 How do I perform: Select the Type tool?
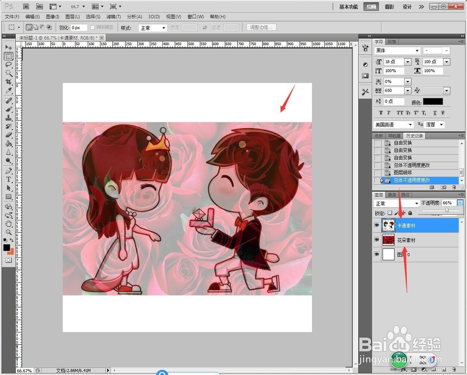pyautogui.click(x=8, y=179)
